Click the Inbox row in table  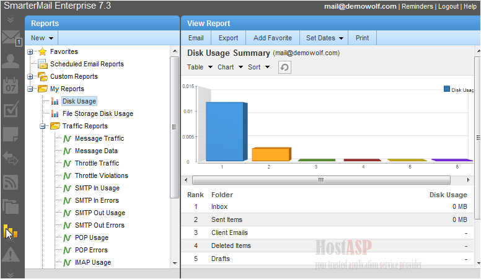pyautogui.click(x=327, y=207)
